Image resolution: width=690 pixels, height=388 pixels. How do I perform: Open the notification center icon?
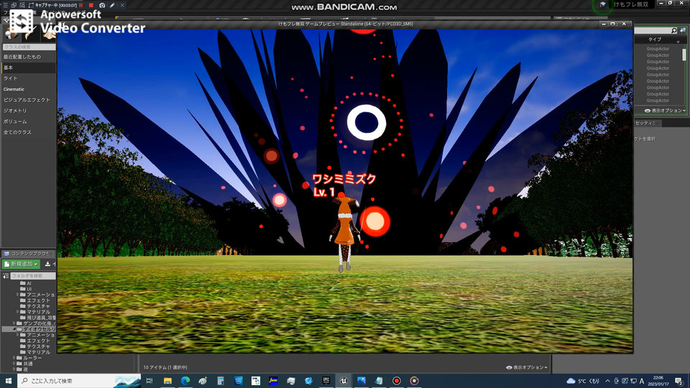679,381
